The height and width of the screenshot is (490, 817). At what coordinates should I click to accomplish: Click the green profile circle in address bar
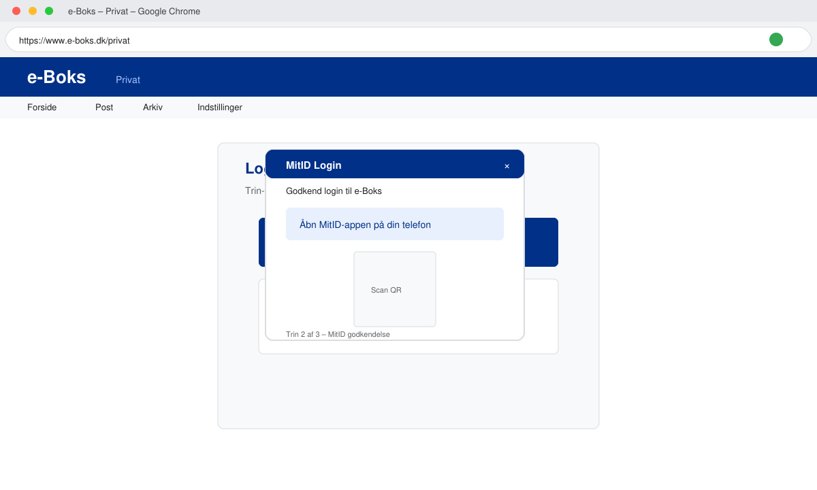click(776, 39)
